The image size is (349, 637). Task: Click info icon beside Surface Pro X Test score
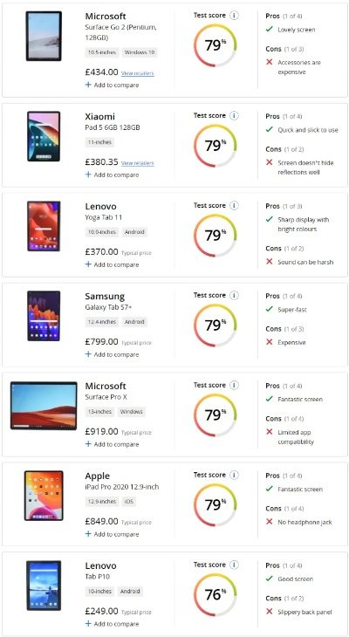[234, 385]
